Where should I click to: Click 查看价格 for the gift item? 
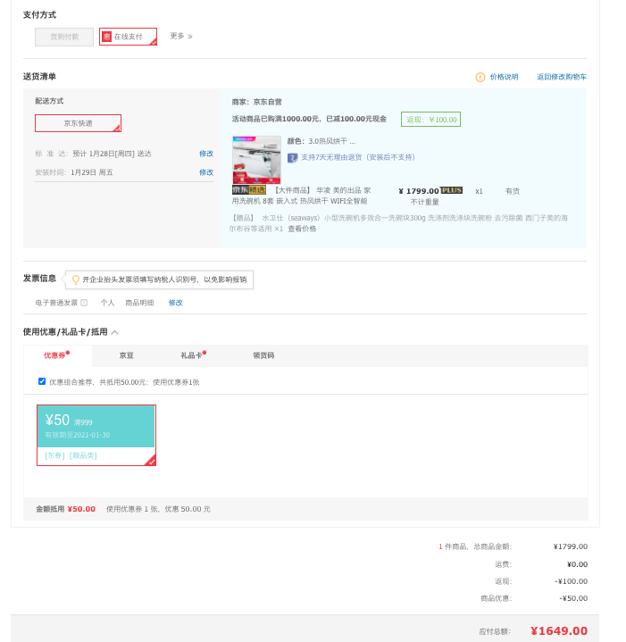(302, 229)
